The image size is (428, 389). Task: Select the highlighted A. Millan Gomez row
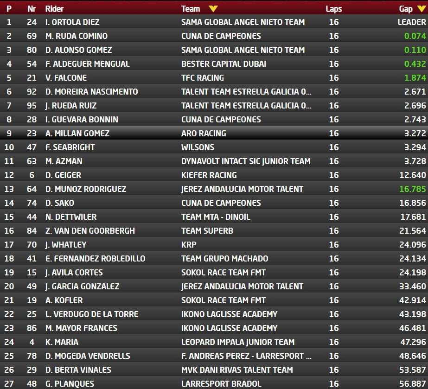click(77, 133)
